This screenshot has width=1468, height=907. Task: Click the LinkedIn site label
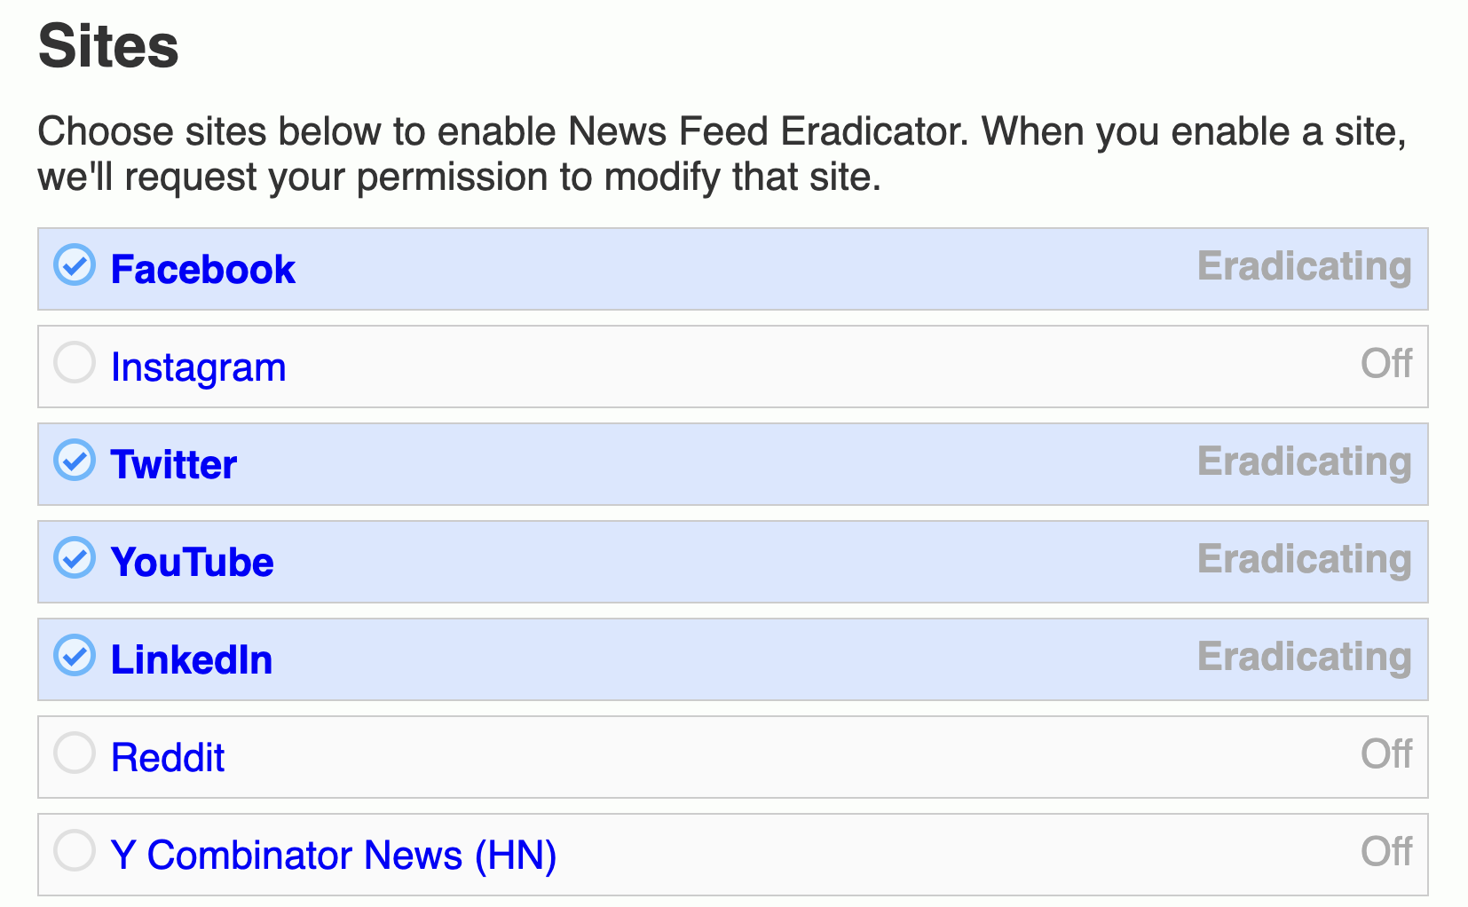point(192,659)
